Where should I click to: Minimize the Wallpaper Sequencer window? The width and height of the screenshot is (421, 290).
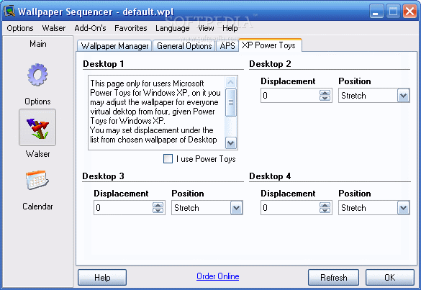[376, 12]
